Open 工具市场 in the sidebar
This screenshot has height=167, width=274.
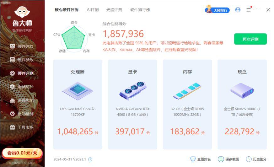[22, 127]
